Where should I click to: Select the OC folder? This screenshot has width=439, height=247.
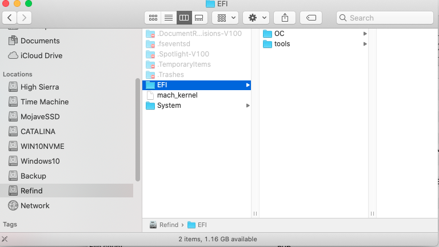pyautogui.click(x=314, y=34)
